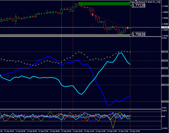
Task: Click the -0.0135 lower indicator scale value
Action: click(165, 128)
